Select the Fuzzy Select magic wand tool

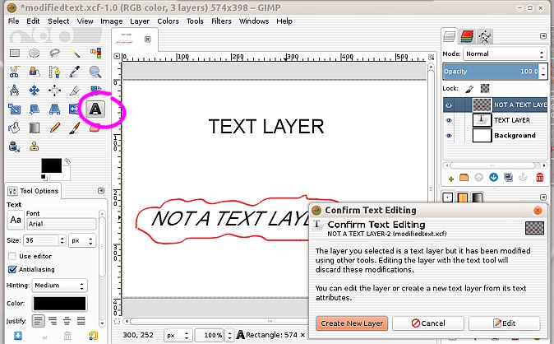(75, 53)
